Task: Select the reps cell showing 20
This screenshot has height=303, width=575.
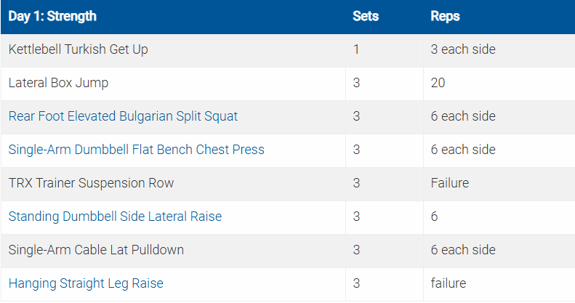Action: tap(438, 83)
